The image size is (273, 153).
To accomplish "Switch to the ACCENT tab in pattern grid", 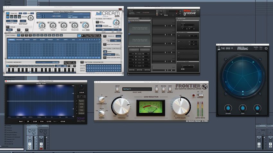I will click(x=42, y=40).
